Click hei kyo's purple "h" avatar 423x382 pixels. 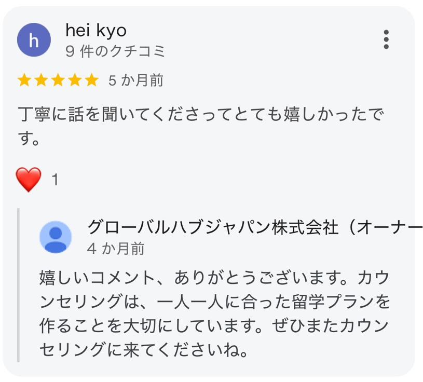pyautogui.click(x=34, y=40)
